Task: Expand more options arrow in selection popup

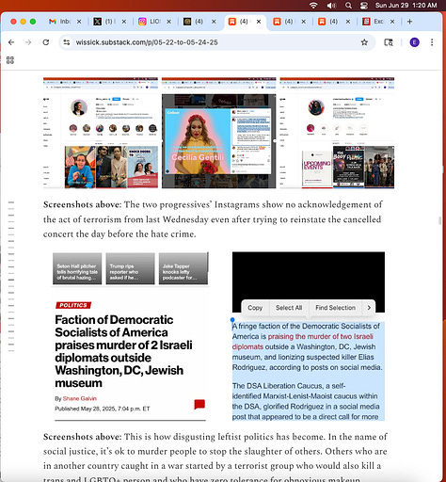Action: point(369,308)
